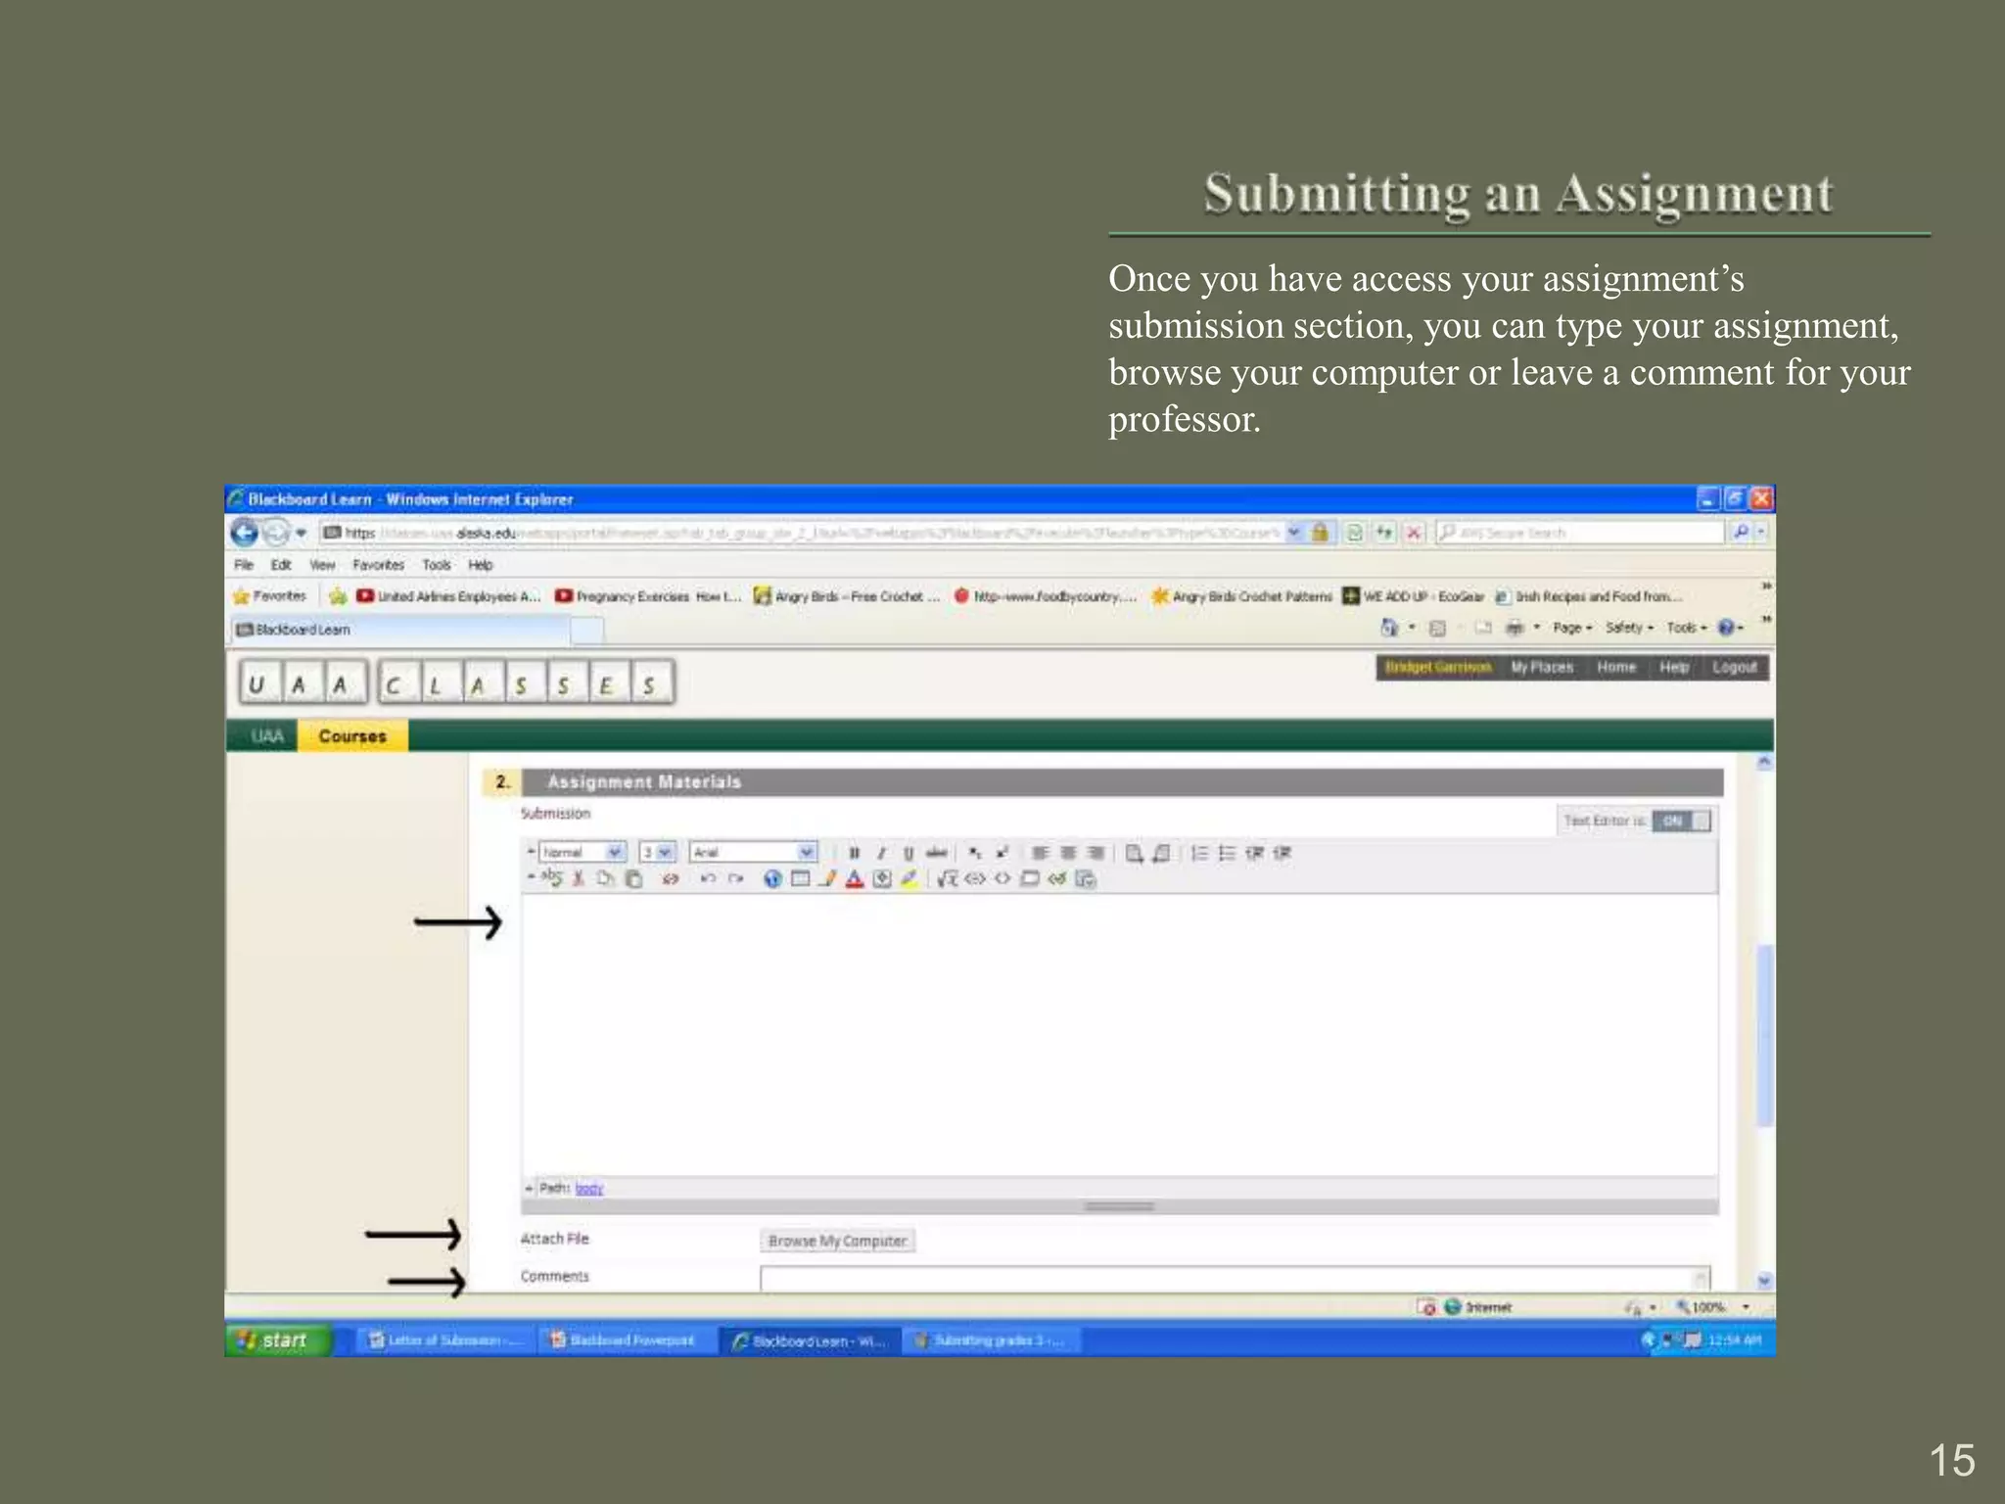Screen dimensions: 2005x1504
Task: Paste clipboard content in editor
Action: pyautogui.click(x=633, y=878)
